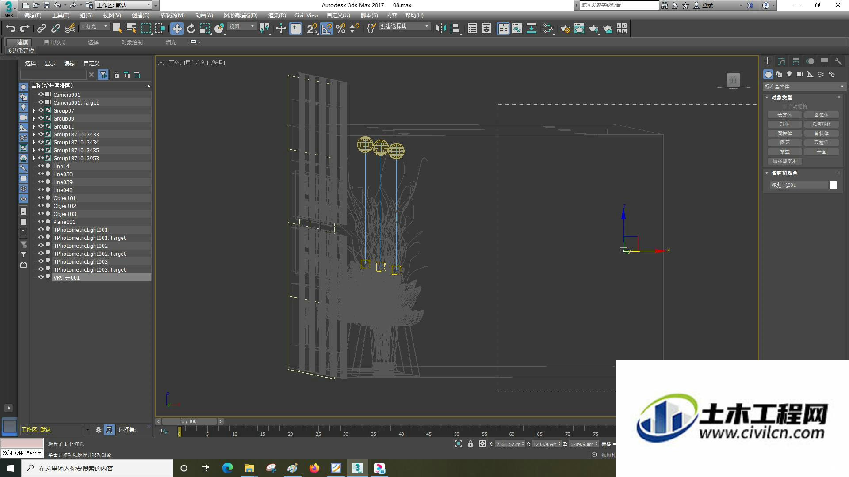Image resolution: width=849 pixels, height=477 pixels.
Task: Open the L-灯光 selection filter dropdown
Action: coord(95,26)
